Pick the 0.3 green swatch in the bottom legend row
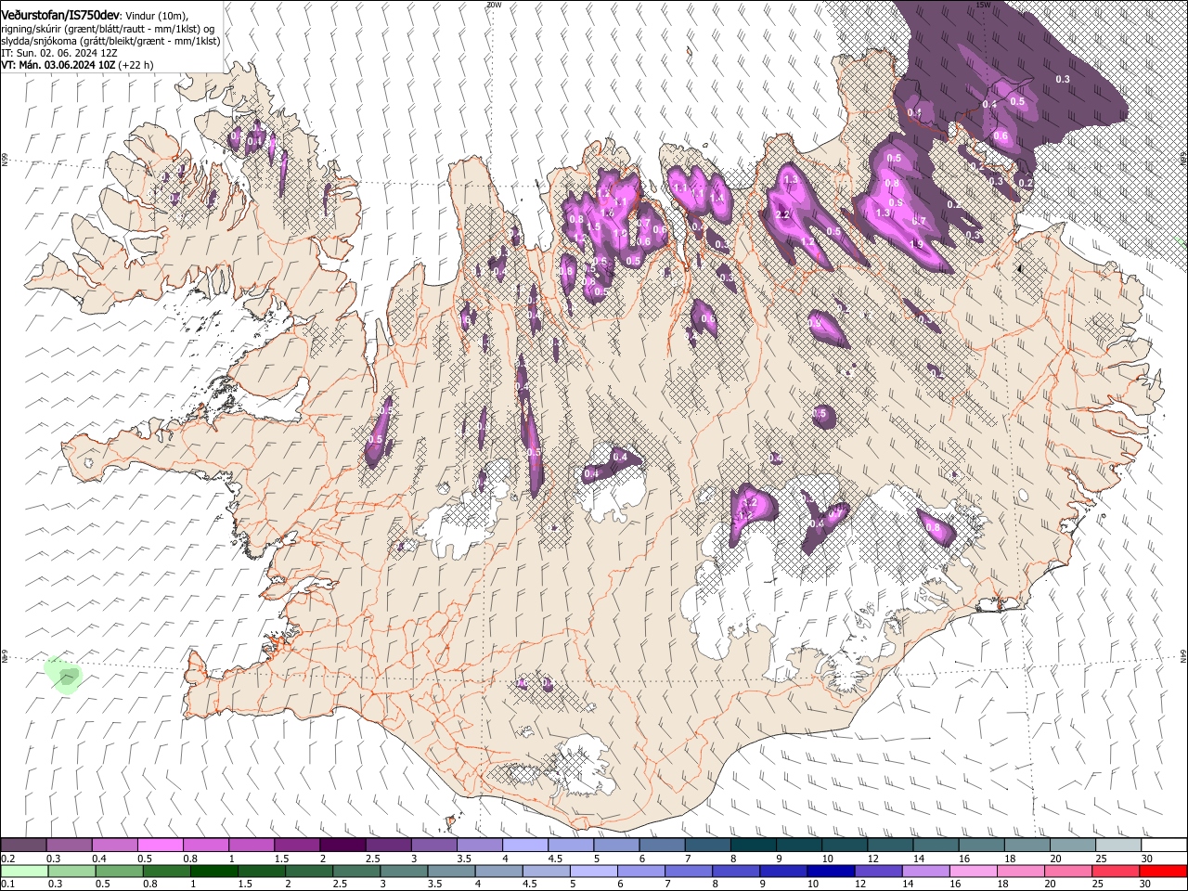This screenshot has width=1188, height=891. pos(71,871)
